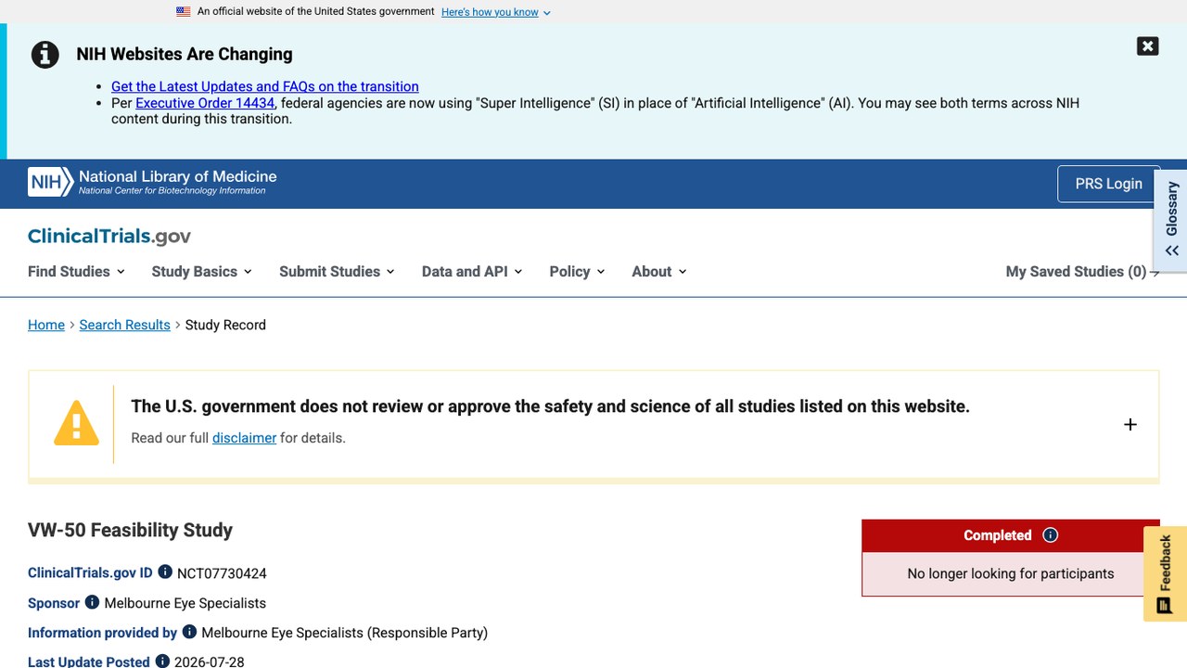The width and height of the screenshot is (1187, 668).
Task: Click the ClinicalTrials.gov site logo
Action: [x=109, y=236]
